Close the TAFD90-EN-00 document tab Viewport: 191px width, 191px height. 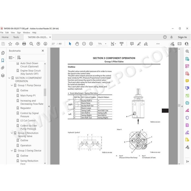(x=50, y=37)
